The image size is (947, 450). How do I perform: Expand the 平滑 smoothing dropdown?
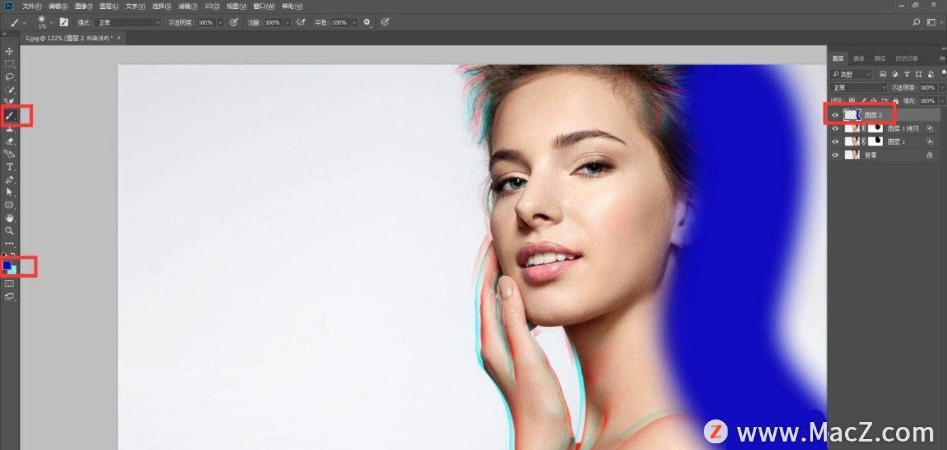[353, 22]
